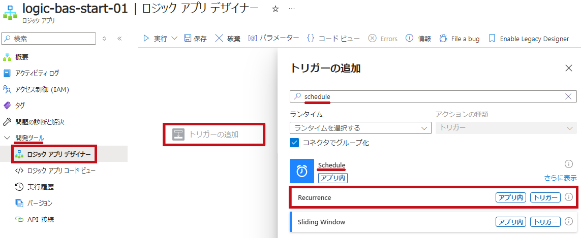Click the schedule search box in panel

(433, 96)
